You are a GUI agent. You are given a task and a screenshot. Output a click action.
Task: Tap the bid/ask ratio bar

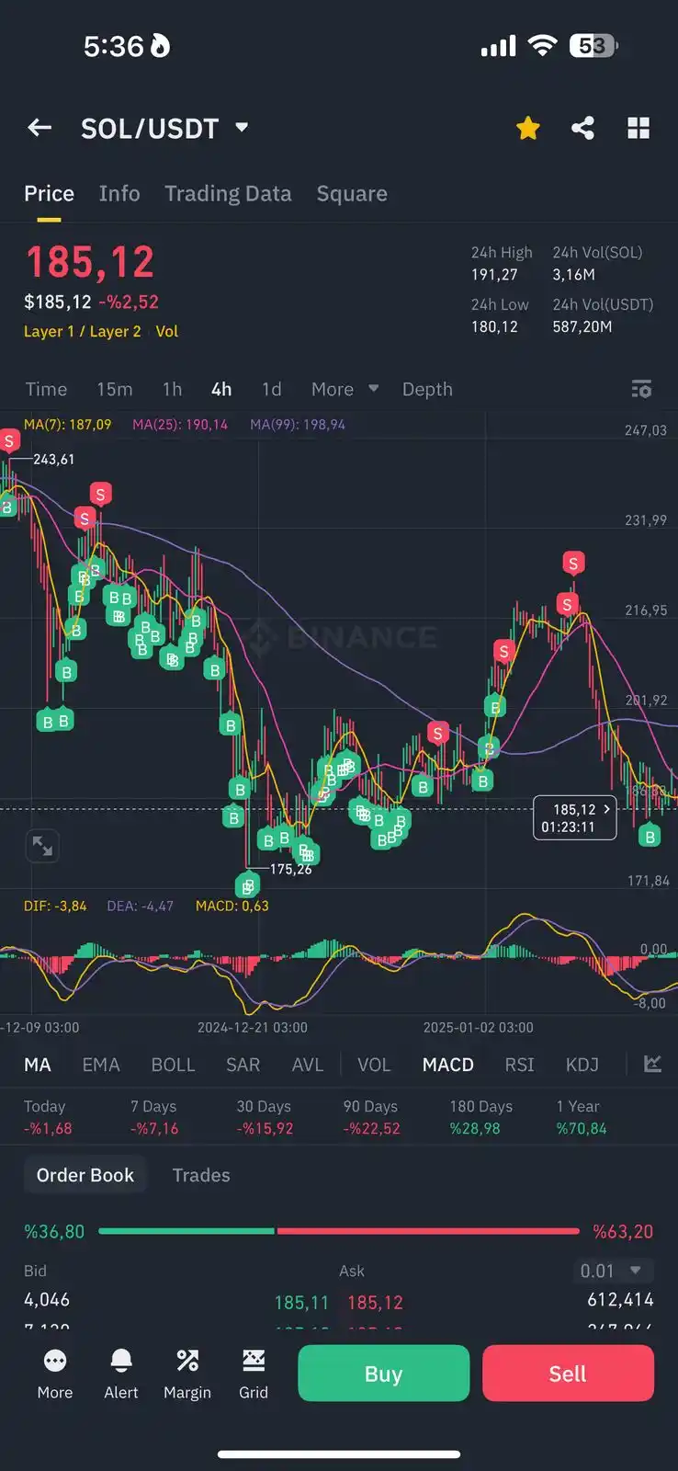pos(339,1231)
